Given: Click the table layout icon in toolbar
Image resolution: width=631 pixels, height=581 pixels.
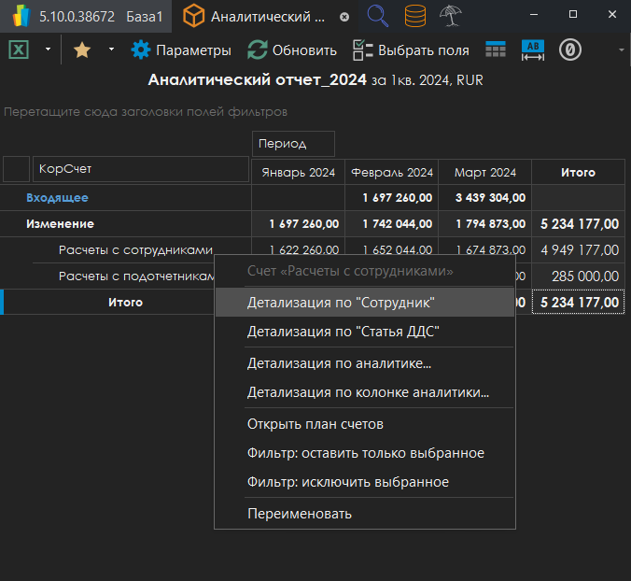Looking at the screenshot, I should click(x=496, y=50).
